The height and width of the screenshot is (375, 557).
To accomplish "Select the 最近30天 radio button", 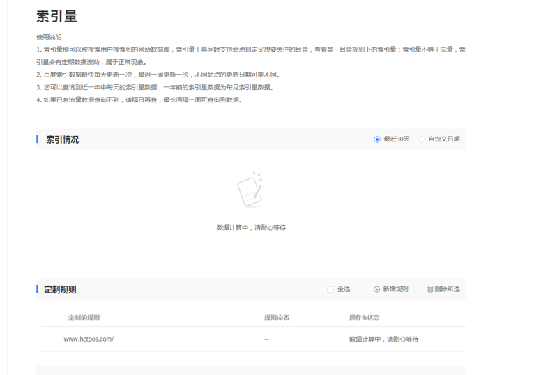I will pos(377,139).
